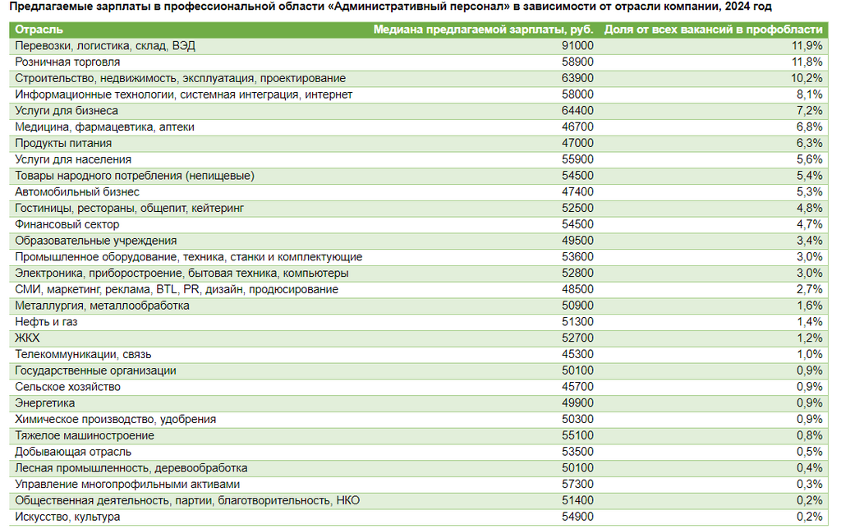Click the 'Отрасль' column header
841x529 pixels.
coord(39,30)
